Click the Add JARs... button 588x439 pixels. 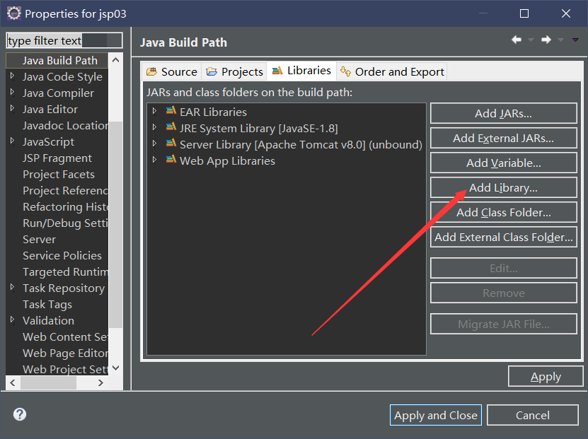[503, 113]
